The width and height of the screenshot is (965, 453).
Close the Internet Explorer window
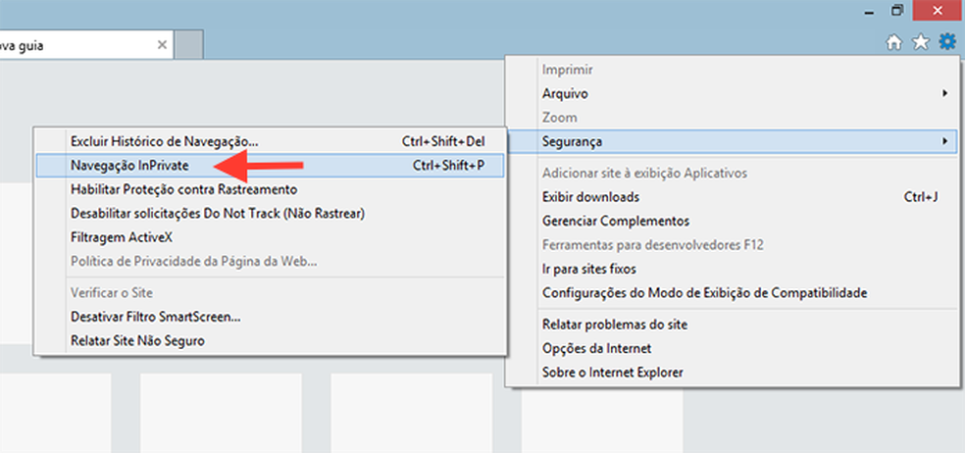[x=939, y=11]
